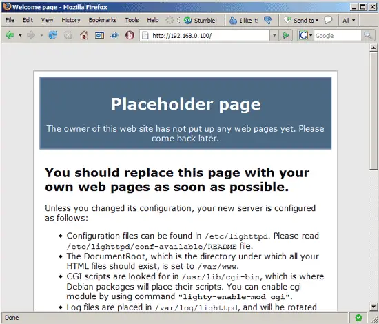The width and height of the screenshot is (379, 324).
Task: Open the File menu
Action: pyautogui.click(x=10, y=20)
